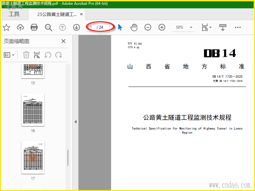
Task: Select page 15 thumbnail
Action: (x=33, y=71)
